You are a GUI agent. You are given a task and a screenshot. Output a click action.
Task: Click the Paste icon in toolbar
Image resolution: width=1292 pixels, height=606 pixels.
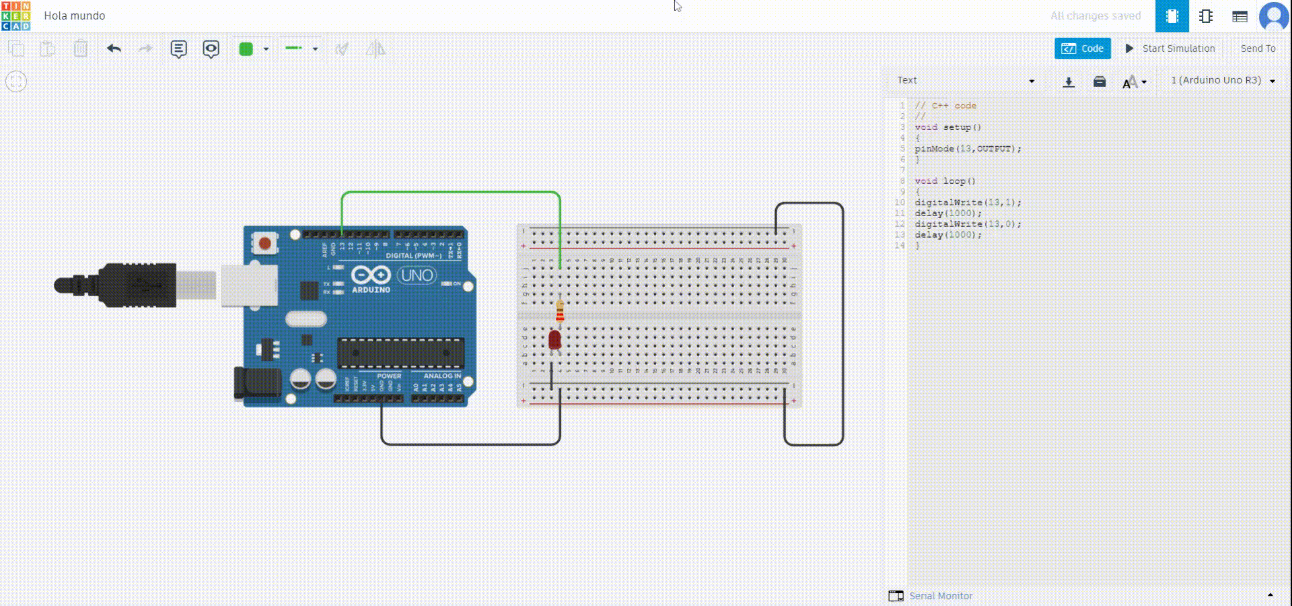(48, 48)
